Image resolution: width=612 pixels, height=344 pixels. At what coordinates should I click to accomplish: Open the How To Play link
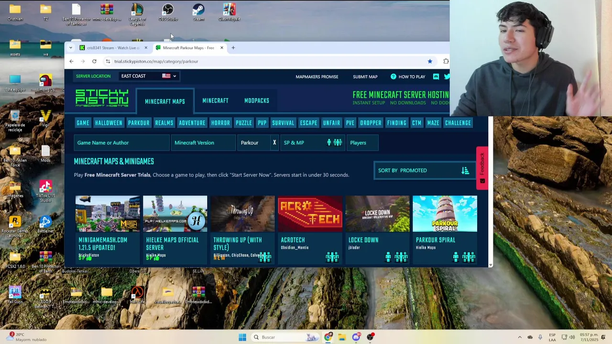tap(408, 76)
